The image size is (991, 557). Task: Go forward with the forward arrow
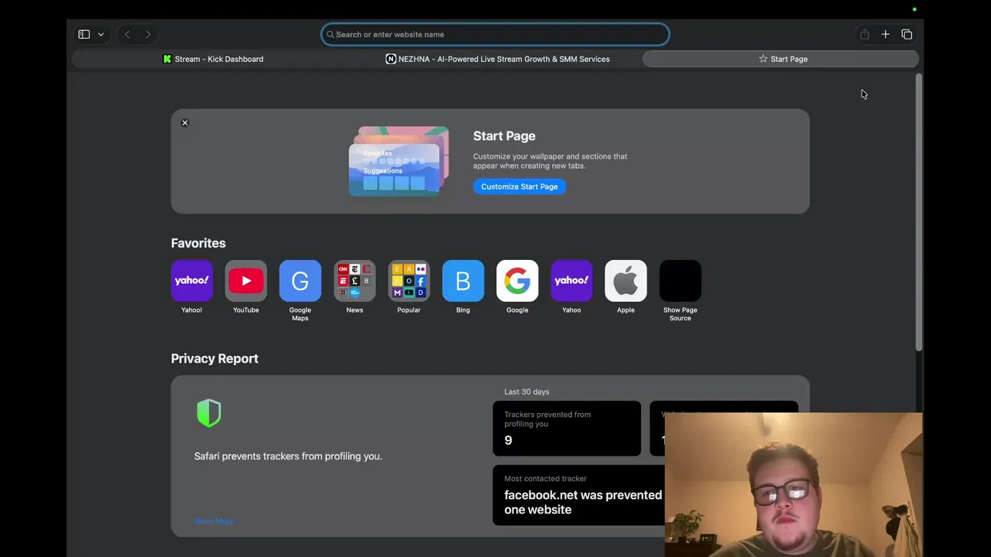click(148, 34)
